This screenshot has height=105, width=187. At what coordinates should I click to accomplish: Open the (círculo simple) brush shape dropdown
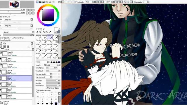[51, 74]
